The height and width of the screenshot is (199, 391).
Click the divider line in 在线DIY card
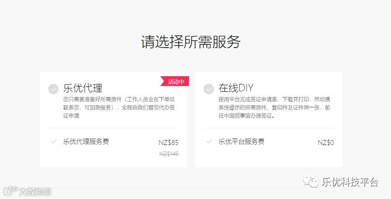(268, 128)
